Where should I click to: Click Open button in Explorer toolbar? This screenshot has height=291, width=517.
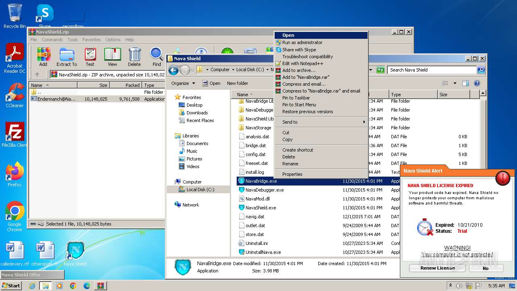pos(212,83)
